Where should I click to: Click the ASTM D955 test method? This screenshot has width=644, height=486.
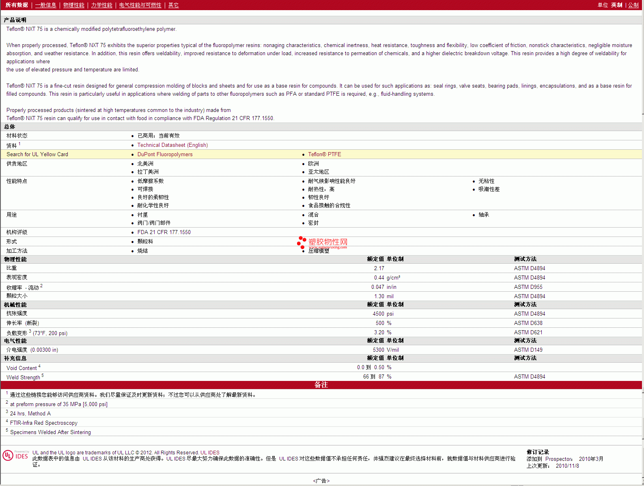528,287
